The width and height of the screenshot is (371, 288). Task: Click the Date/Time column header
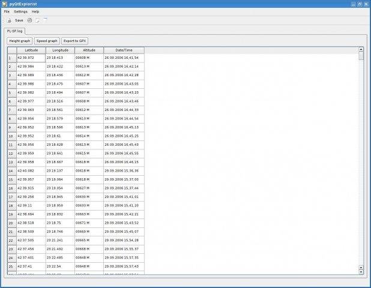point(124,50)
